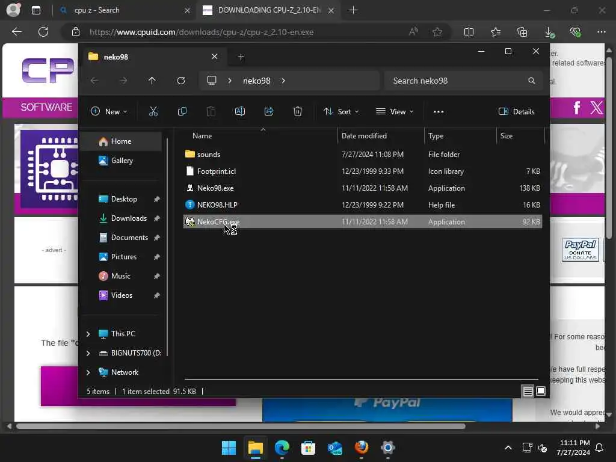The height and width of the screenshot is (462, 616).
Task: Click the search magnifier in Explorer search box
Action: [532, 81]
